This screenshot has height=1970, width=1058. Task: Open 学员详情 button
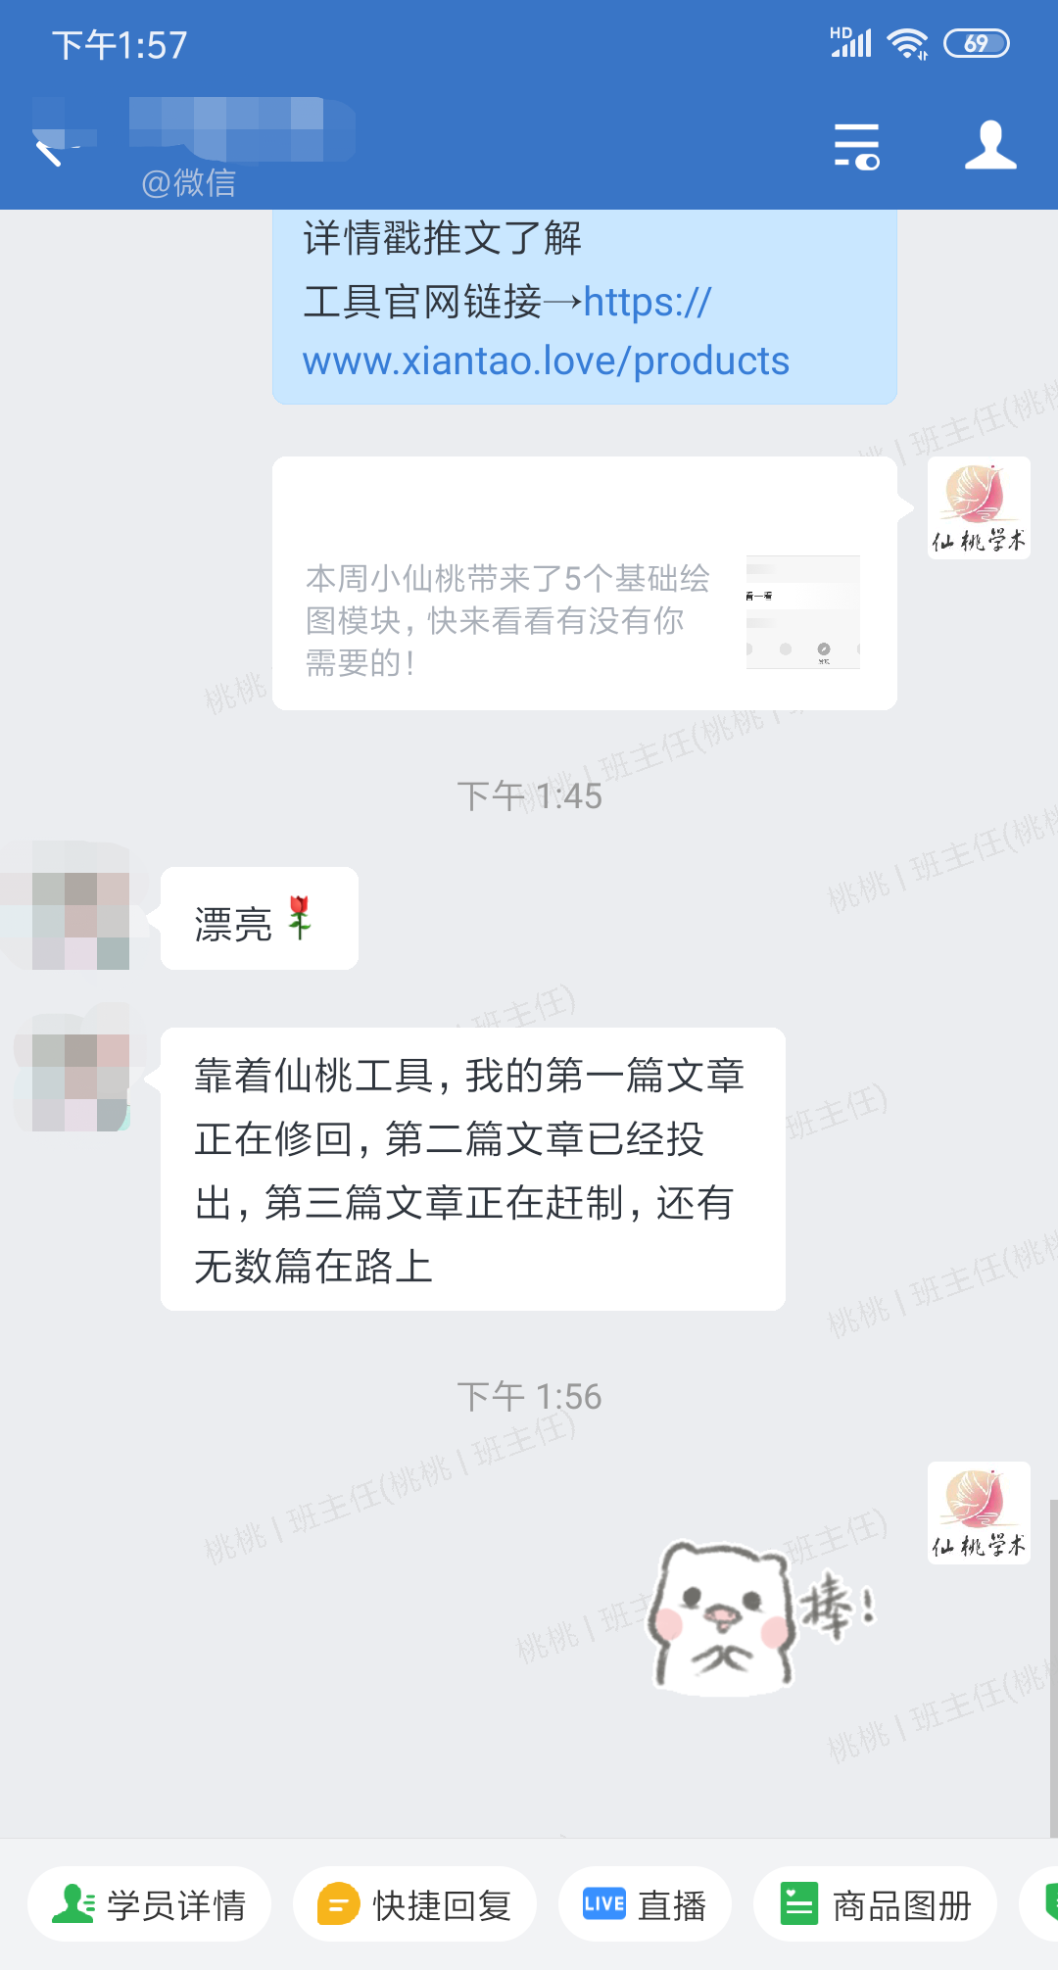tap(149, 1904)
